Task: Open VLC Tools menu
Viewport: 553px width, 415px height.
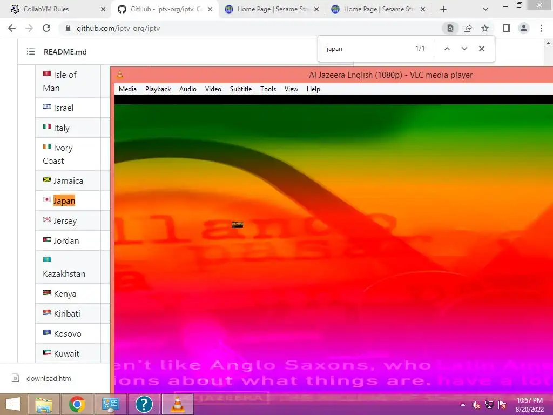Action: 268,89
